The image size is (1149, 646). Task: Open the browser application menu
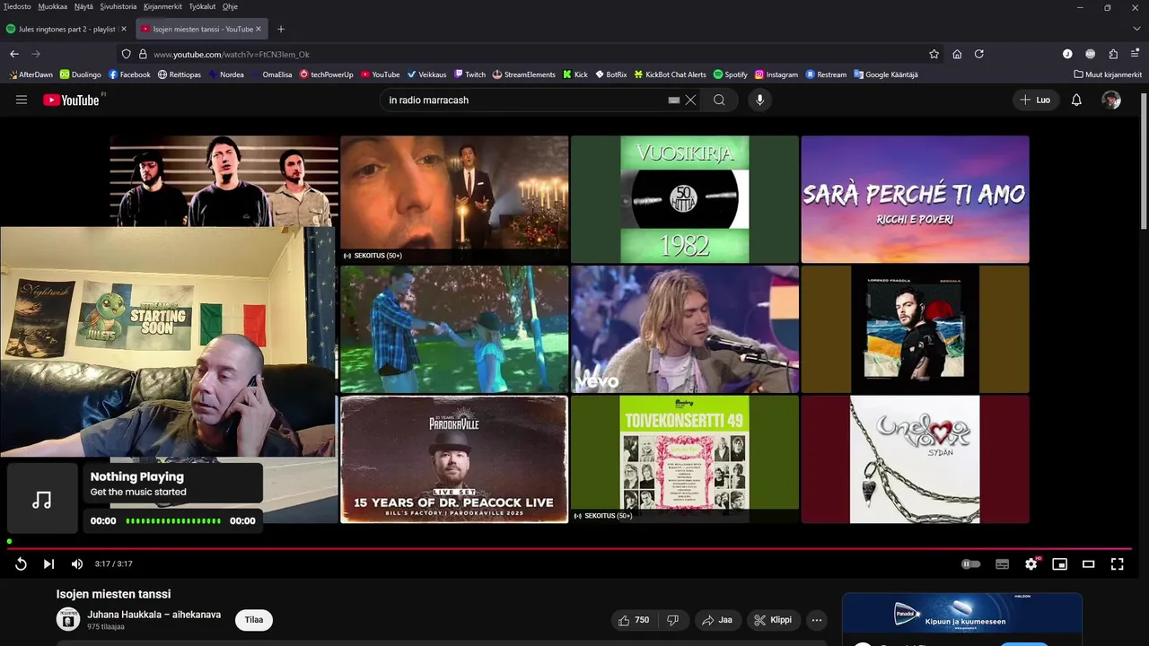(x=1136, y=54)
